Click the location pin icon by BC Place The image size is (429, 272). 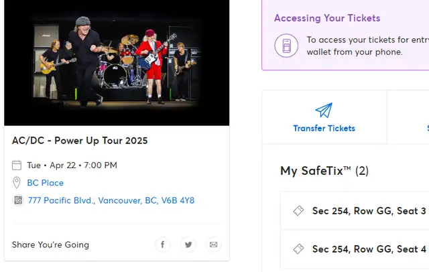[x=17, y=183]
